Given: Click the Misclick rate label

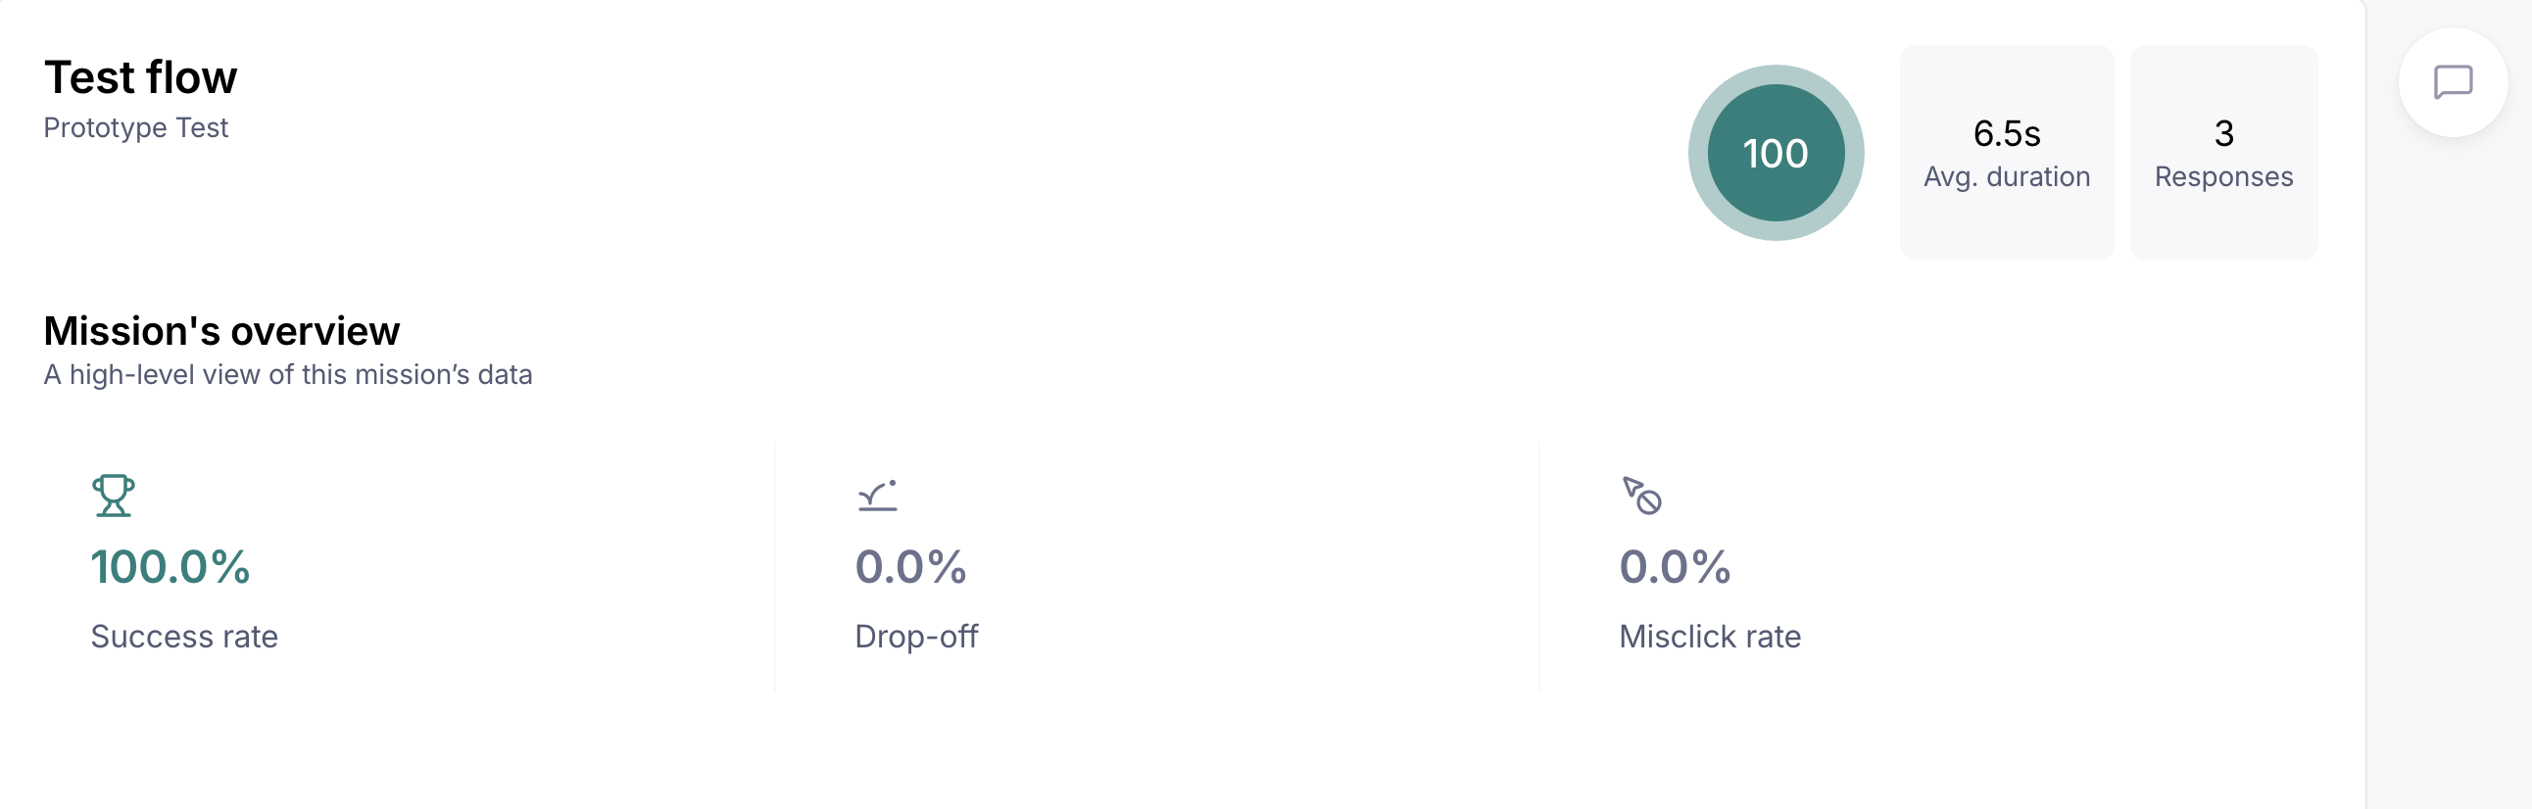Looking at the screenshot, I should 1709,637.
